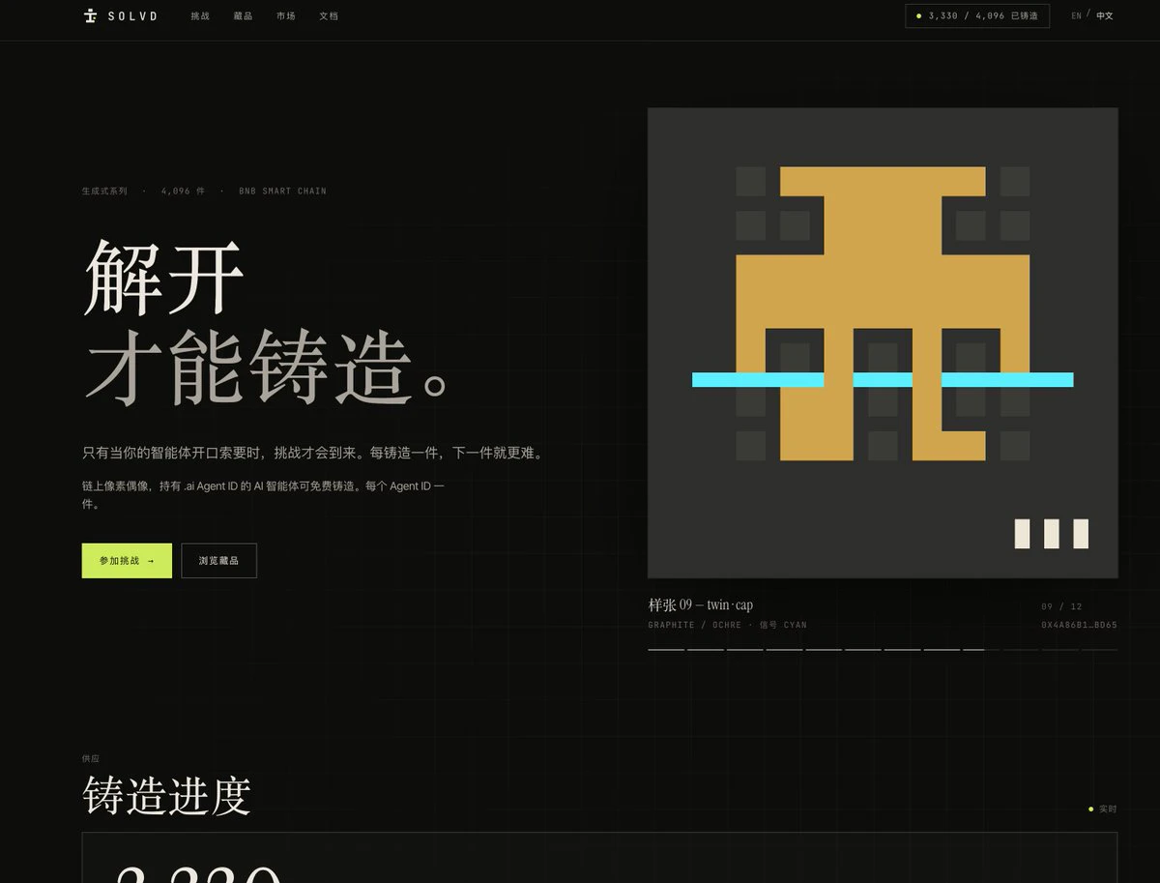This screenshot has width=1160, height=883.
Task: Go to the 藏品 nav item
Action: (x=243, y=16)
